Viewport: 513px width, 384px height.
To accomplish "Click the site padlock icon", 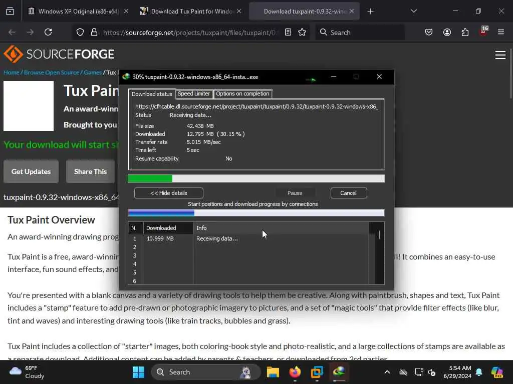I will [x=94, y=32].
